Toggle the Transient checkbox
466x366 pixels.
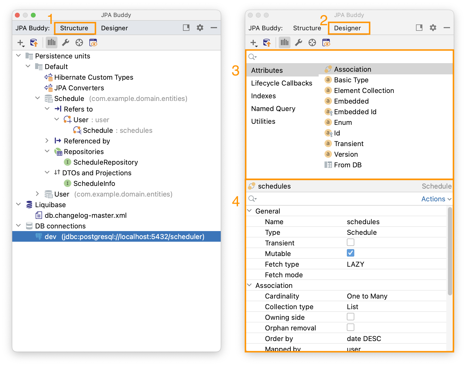click(351, 242)
